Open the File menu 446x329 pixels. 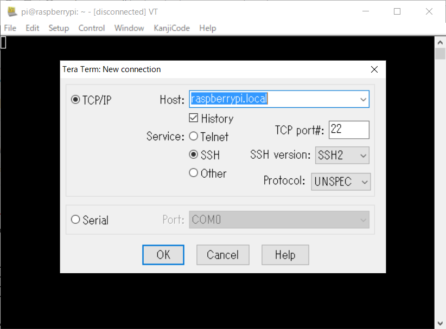(10, 28)
